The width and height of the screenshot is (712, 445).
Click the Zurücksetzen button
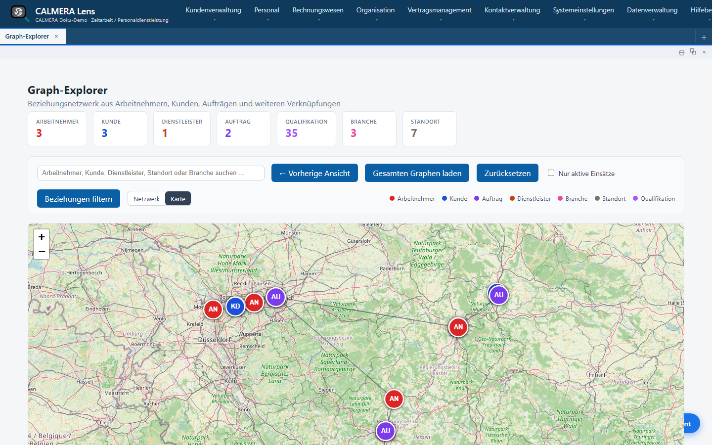coord(507,173)
